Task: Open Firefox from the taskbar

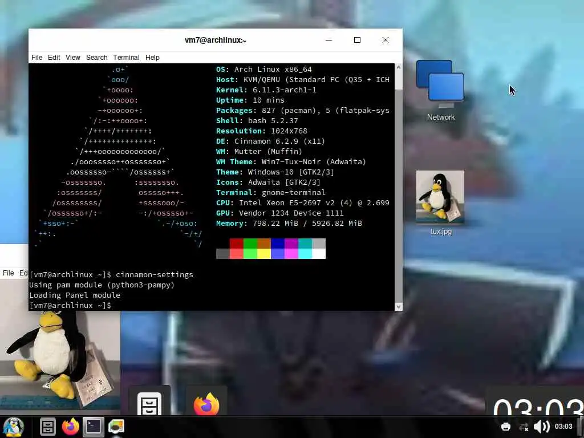Action: pos(70,427)
